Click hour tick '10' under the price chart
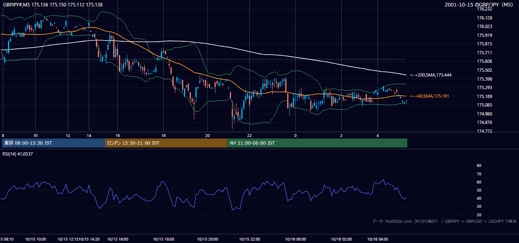Screen dimensions: 519x243 click(x=36, y=136)
